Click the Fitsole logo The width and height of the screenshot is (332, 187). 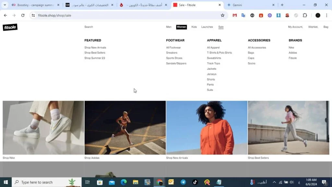10,27
